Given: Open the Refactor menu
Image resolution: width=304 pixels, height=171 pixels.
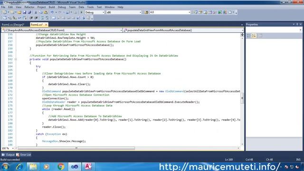Looking at the screenshot, I should coord(29,7).
